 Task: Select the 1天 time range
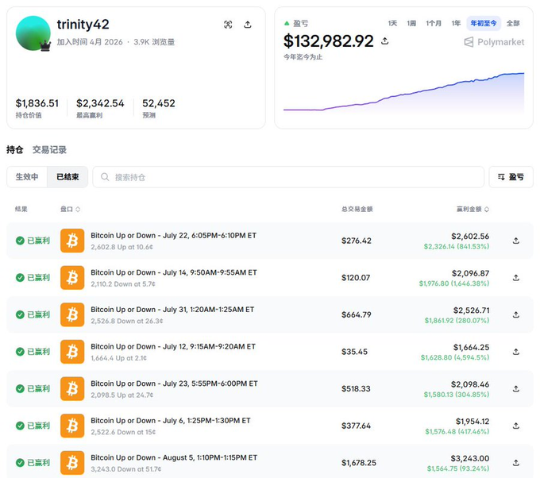tap(392, 23)
